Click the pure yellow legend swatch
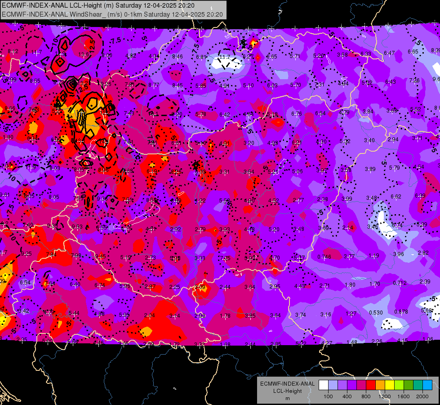The width and height of the screenshot is (440, 405). click(390, 385)
